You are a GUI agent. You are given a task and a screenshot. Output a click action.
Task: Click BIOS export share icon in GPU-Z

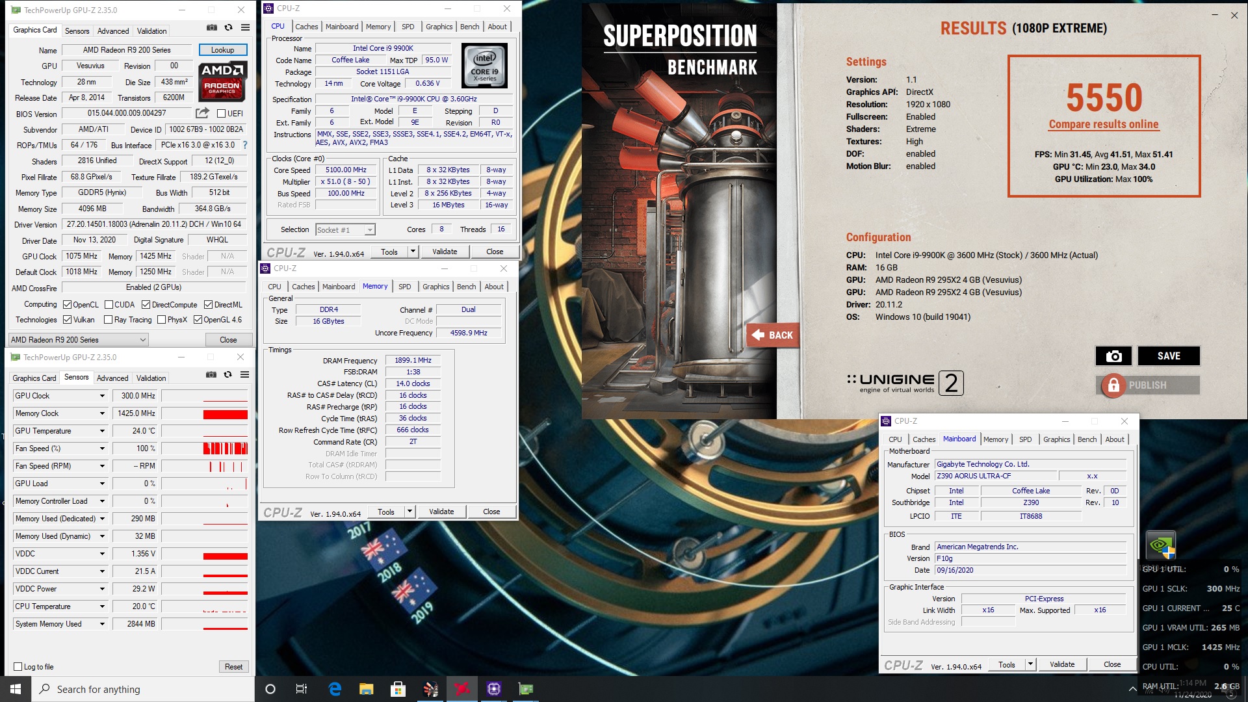coord(202,113)
